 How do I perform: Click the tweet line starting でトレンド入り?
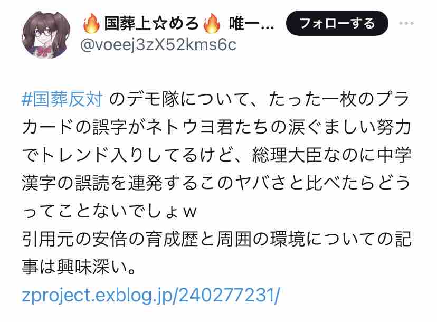[x=216, y=155]
